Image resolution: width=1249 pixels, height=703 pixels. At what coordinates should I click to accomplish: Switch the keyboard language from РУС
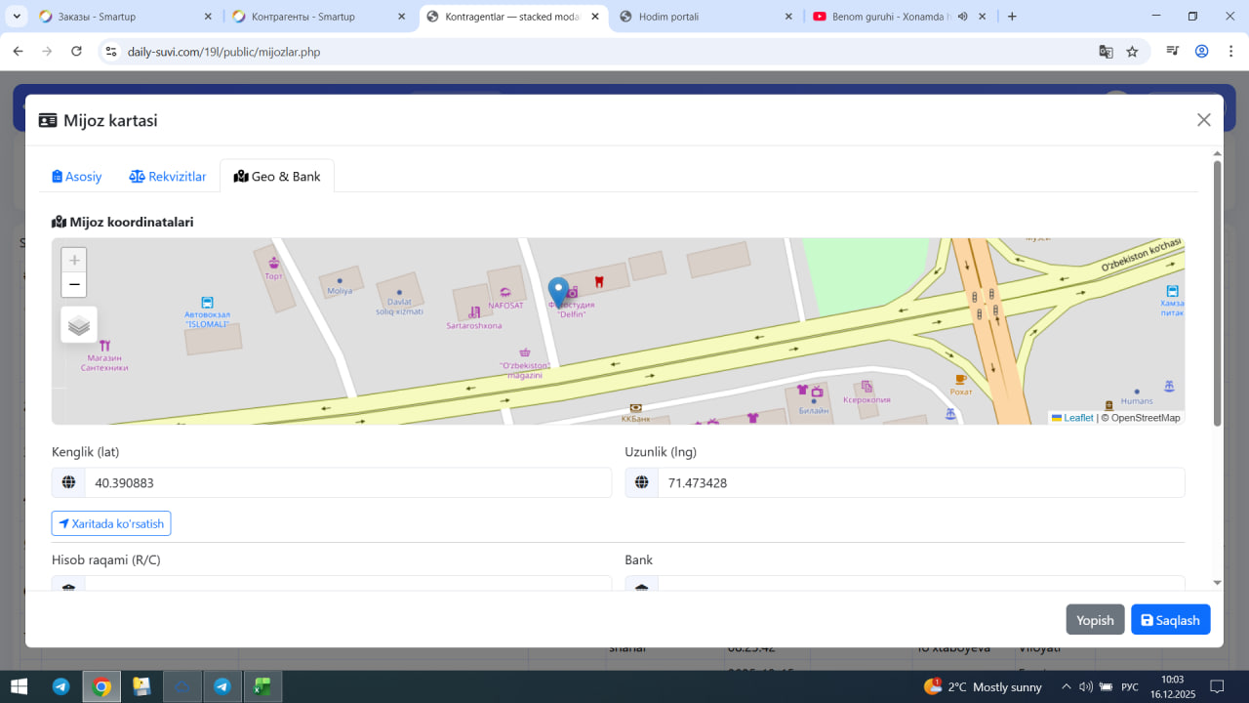(x=1130, y=687)
